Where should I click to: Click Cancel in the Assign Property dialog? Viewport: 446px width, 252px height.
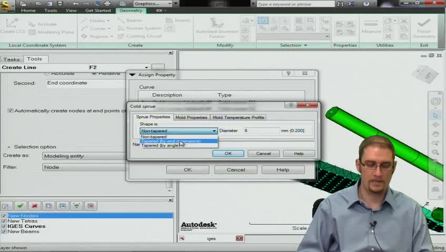236,170
